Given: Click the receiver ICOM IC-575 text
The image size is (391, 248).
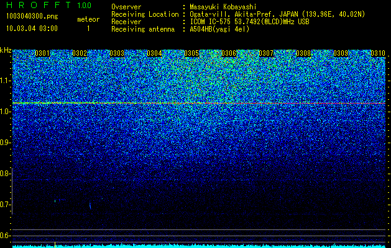Looking at the screenshot, I should 211,22.
